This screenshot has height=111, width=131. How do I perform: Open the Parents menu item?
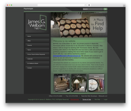[37, 45]
